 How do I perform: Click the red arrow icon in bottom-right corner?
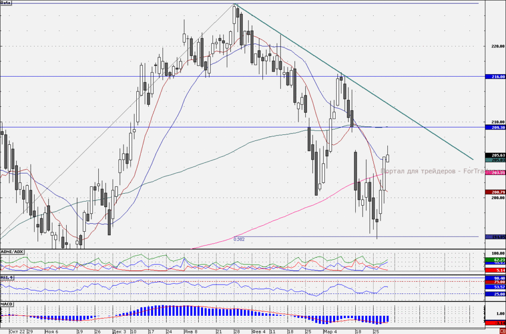tap(503, 331)
